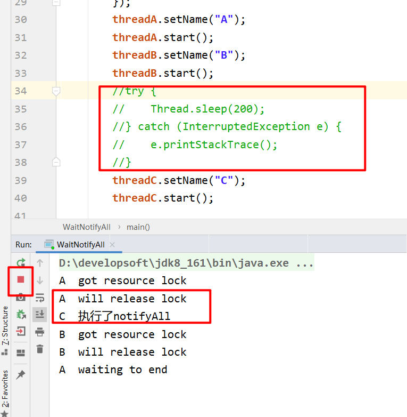Place cursor on threadB.setName("B") line

179,55
